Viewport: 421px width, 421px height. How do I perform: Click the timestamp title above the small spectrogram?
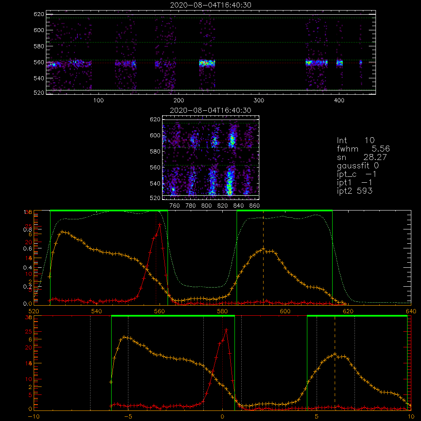coord(210,110)
